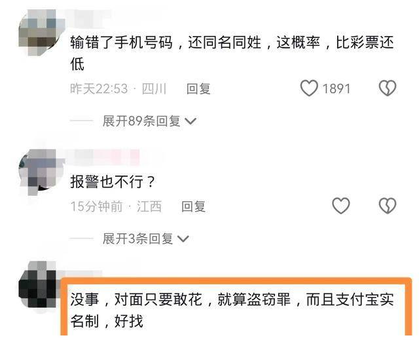Tap the timestamp 昨天22:53 · 四川
Image resolution: width=419 pixels, height=342 pixels.
click(118, 88)
